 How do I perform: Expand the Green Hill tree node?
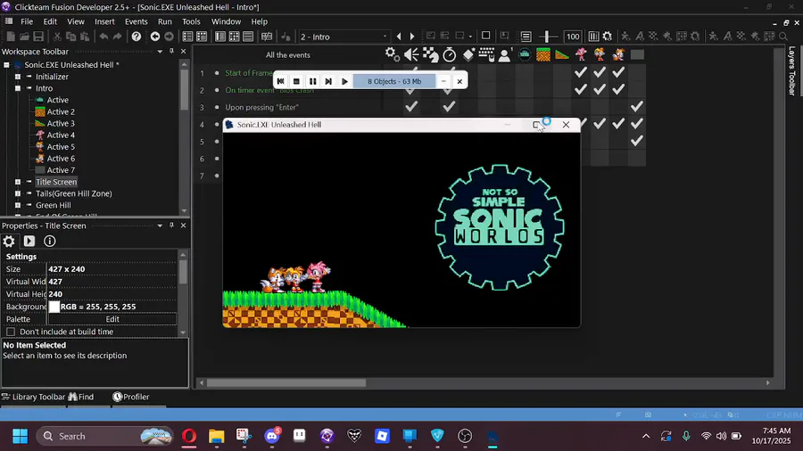[x=18, y=205]
